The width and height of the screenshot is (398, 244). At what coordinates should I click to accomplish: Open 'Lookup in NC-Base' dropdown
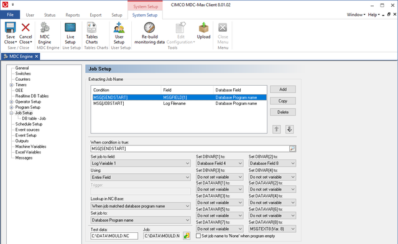coord(141,206)
